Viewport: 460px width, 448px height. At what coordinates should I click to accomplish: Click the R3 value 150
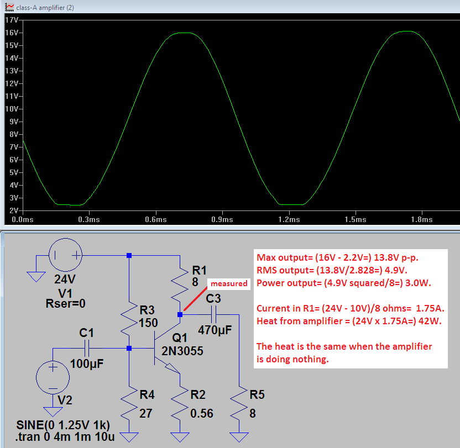[x=148, y=323]
